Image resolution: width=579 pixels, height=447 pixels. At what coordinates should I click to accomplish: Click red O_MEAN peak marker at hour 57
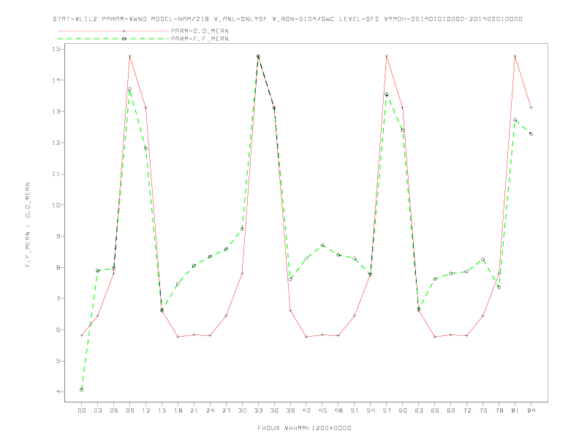point(387,56)
